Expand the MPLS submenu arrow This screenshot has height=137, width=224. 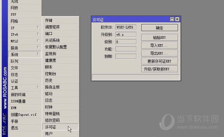pyautogui.click(x=38, y=41)
